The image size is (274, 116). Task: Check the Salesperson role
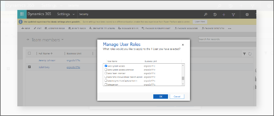[106, 85]
